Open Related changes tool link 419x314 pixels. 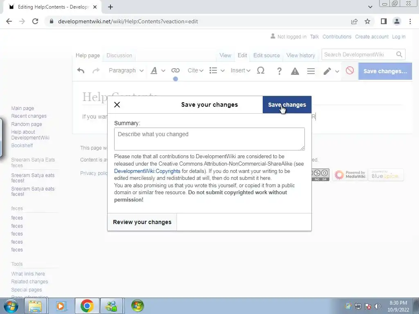coord(29,282)
